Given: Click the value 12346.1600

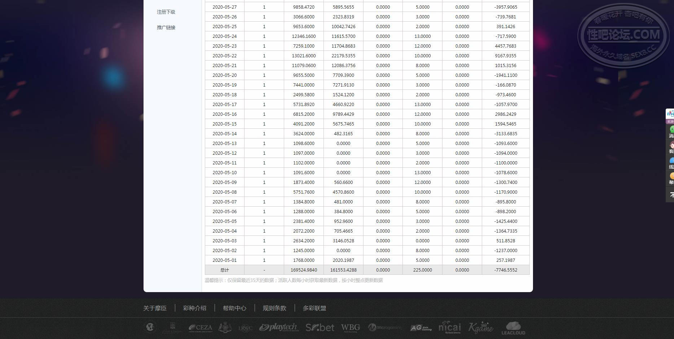Looking at the screenshot, I should (304, 36).
